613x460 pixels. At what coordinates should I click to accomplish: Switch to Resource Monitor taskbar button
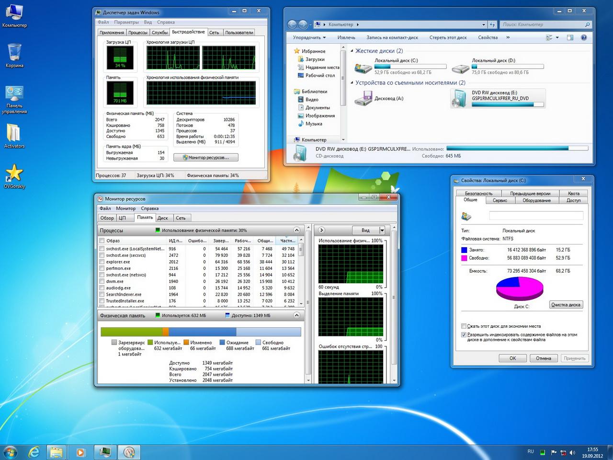[x=129, y=451]
